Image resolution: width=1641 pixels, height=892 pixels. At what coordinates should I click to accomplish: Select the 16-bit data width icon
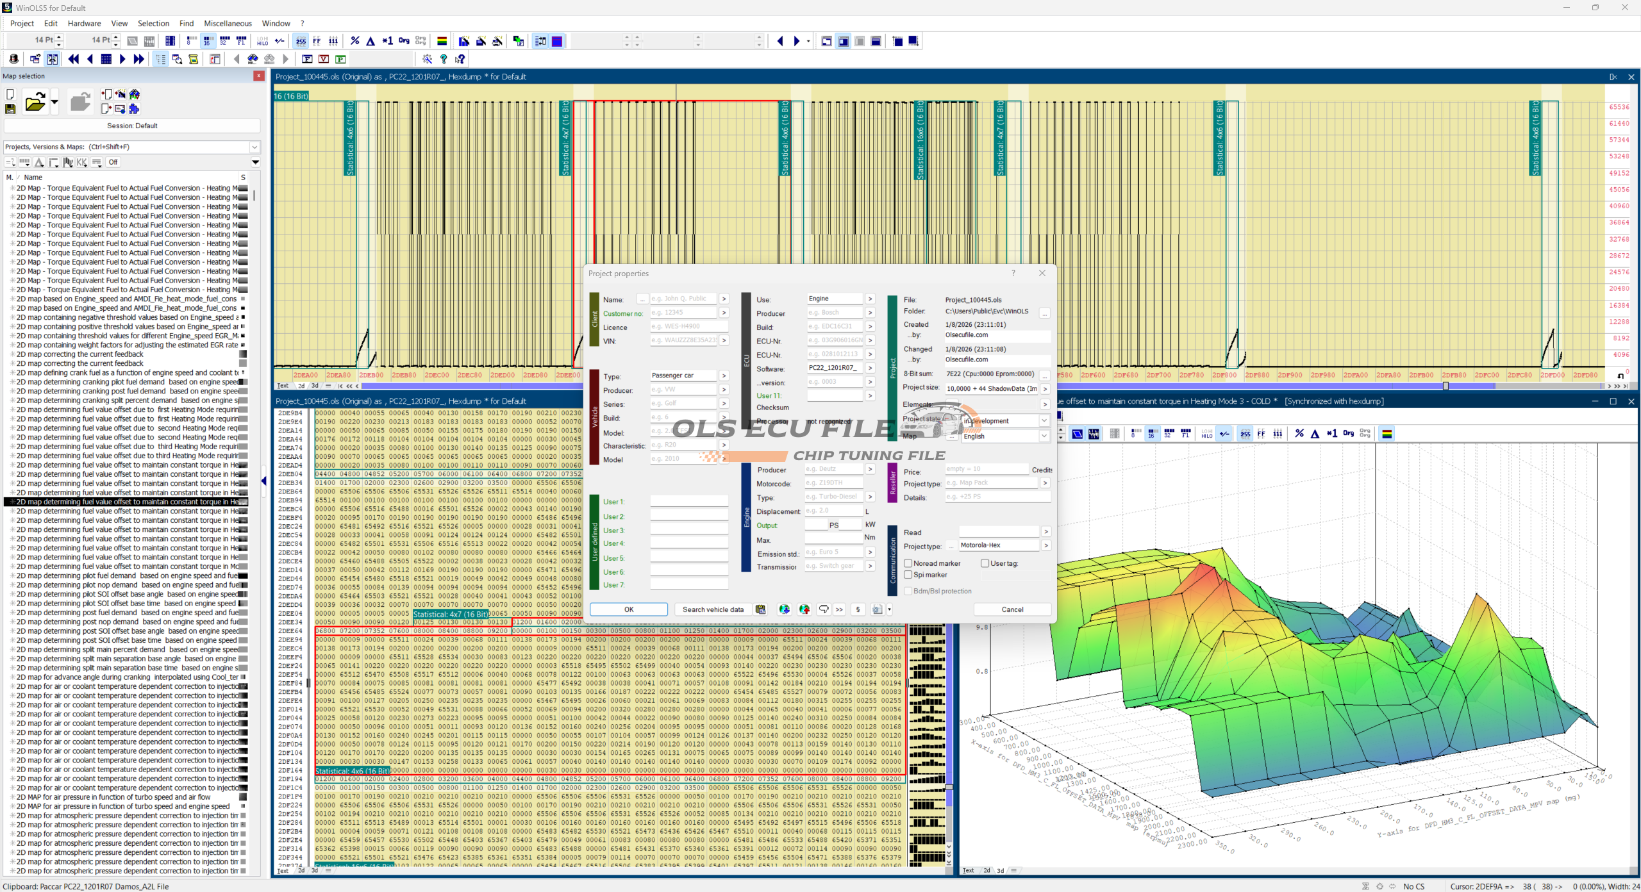click(208, 41)
